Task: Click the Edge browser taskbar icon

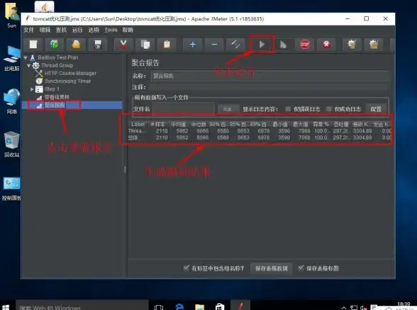Action: [x=180, y=307]
